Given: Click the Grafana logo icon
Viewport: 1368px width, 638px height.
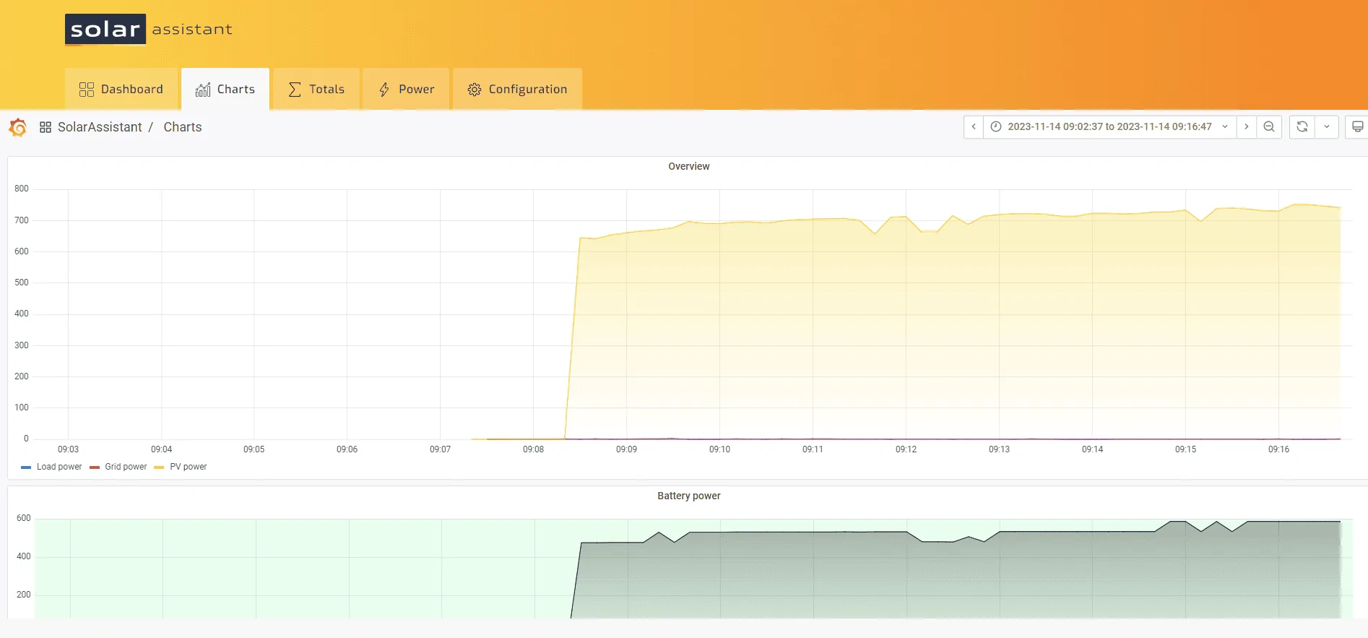Looking at the screenshot, I should tap(18, 127).
